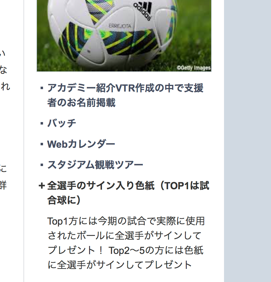The image size is (271, 282).
Task: Click the partial れ character at left edge
Action: coord(5,86)
